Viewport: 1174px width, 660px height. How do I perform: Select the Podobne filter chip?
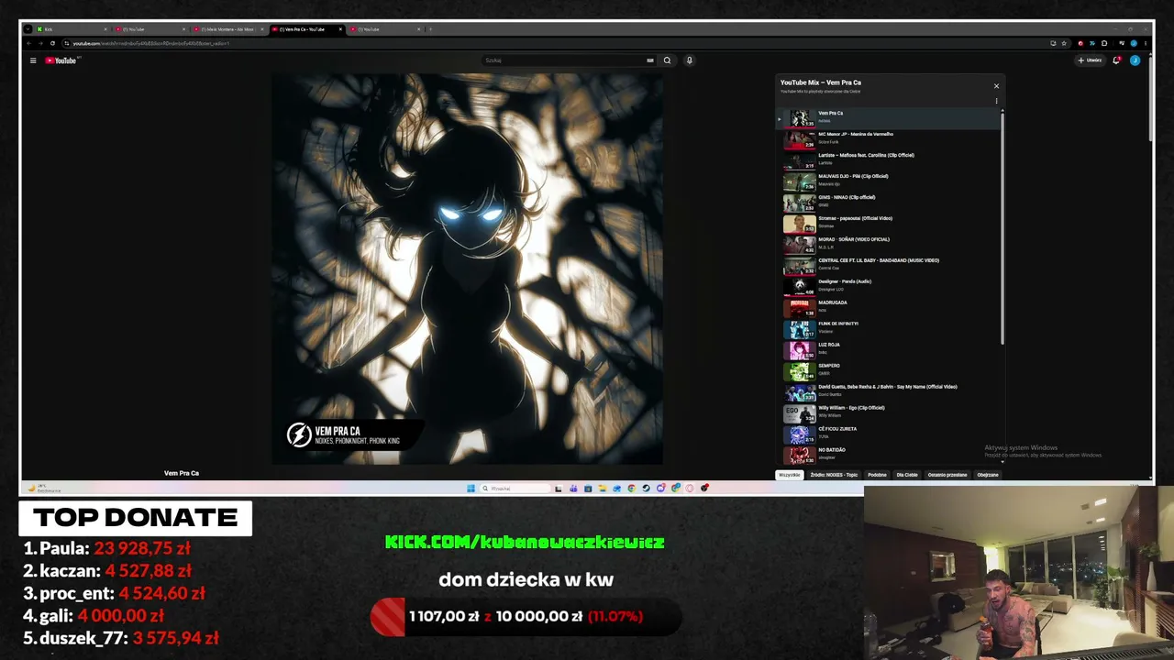click(x=878, y=475)
